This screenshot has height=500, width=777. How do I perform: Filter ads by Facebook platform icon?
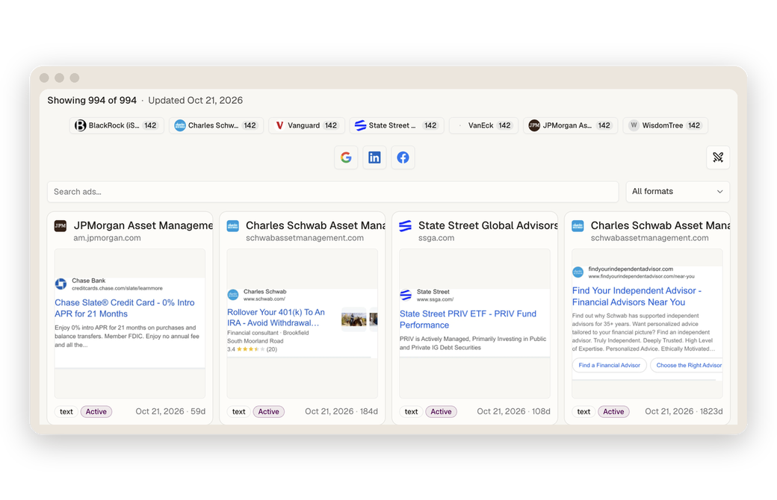tap(403, 157)
